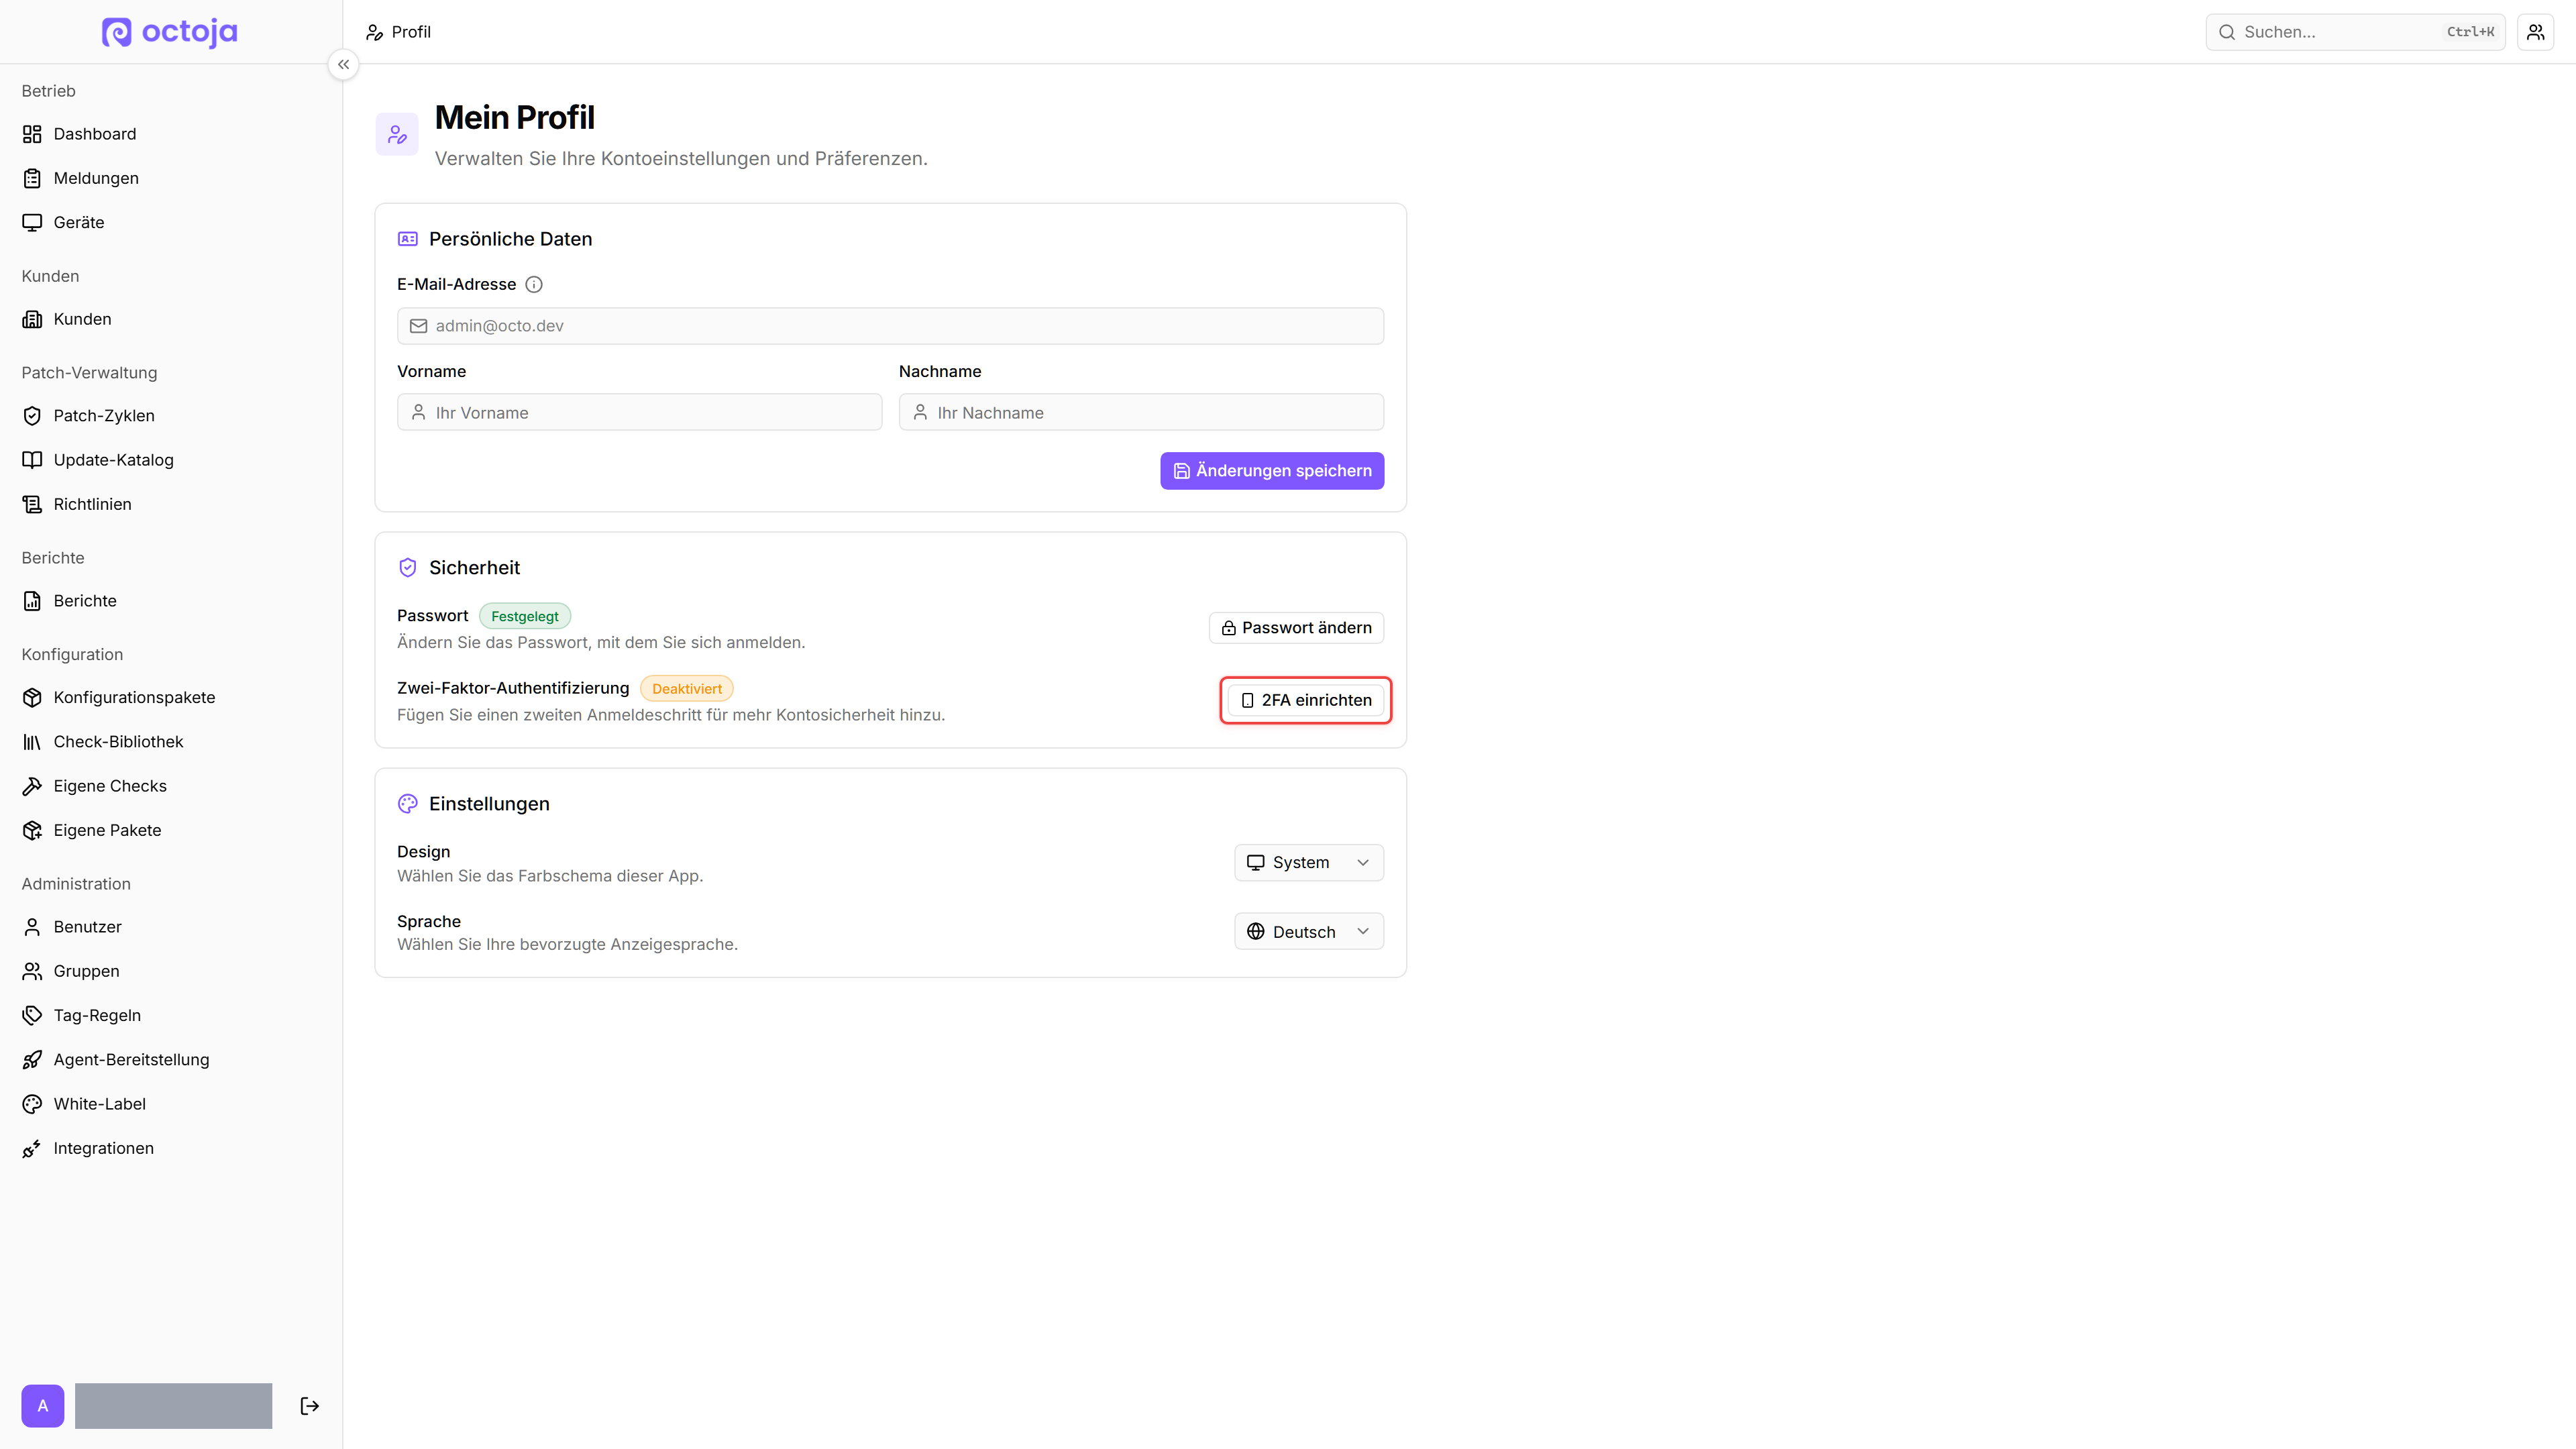The width and height of the screenshot is (2576, 1449).
Task: Open the Konfigurationspakete box icon
Action: coord(32,698)
